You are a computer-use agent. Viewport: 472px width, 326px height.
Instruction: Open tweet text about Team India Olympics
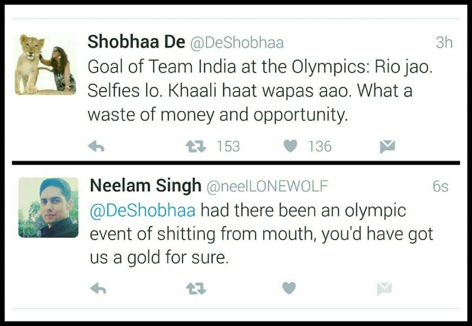tap(260, 90)
